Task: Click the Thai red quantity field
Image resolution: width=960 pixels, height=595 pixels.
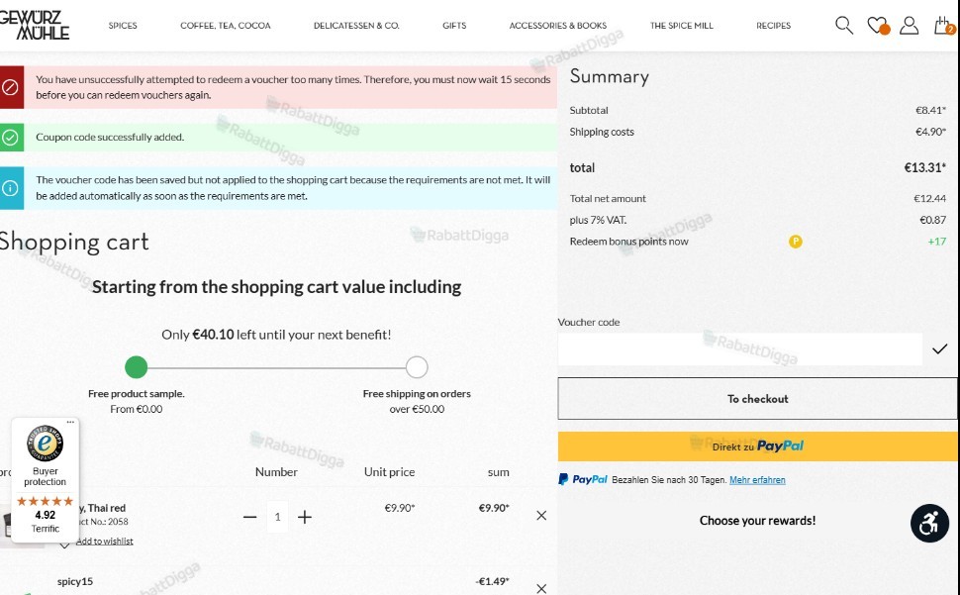Action: coord(277,517)
